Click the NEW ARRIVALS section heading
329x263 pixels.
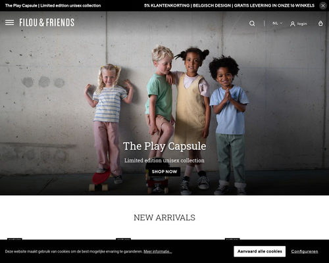point(164,218)
